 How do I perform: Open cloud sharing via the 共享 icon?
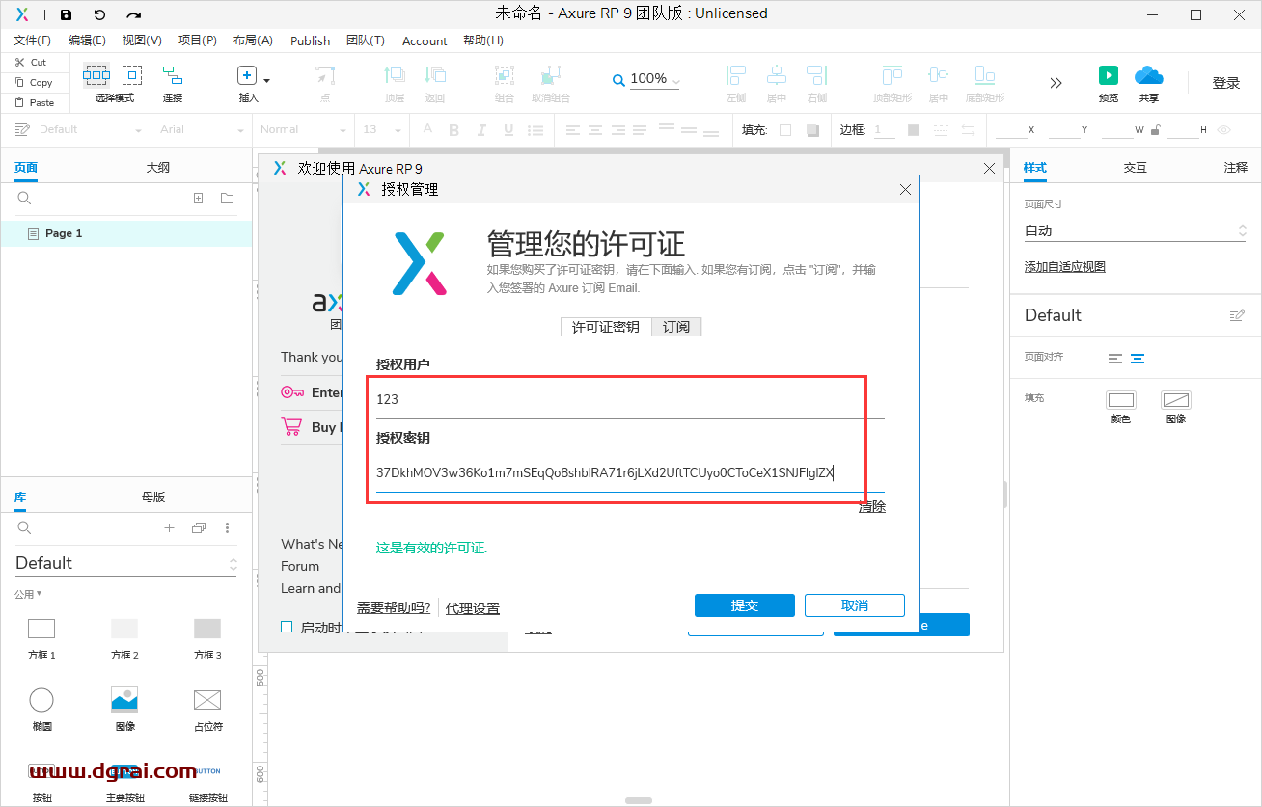(1148, 75)
